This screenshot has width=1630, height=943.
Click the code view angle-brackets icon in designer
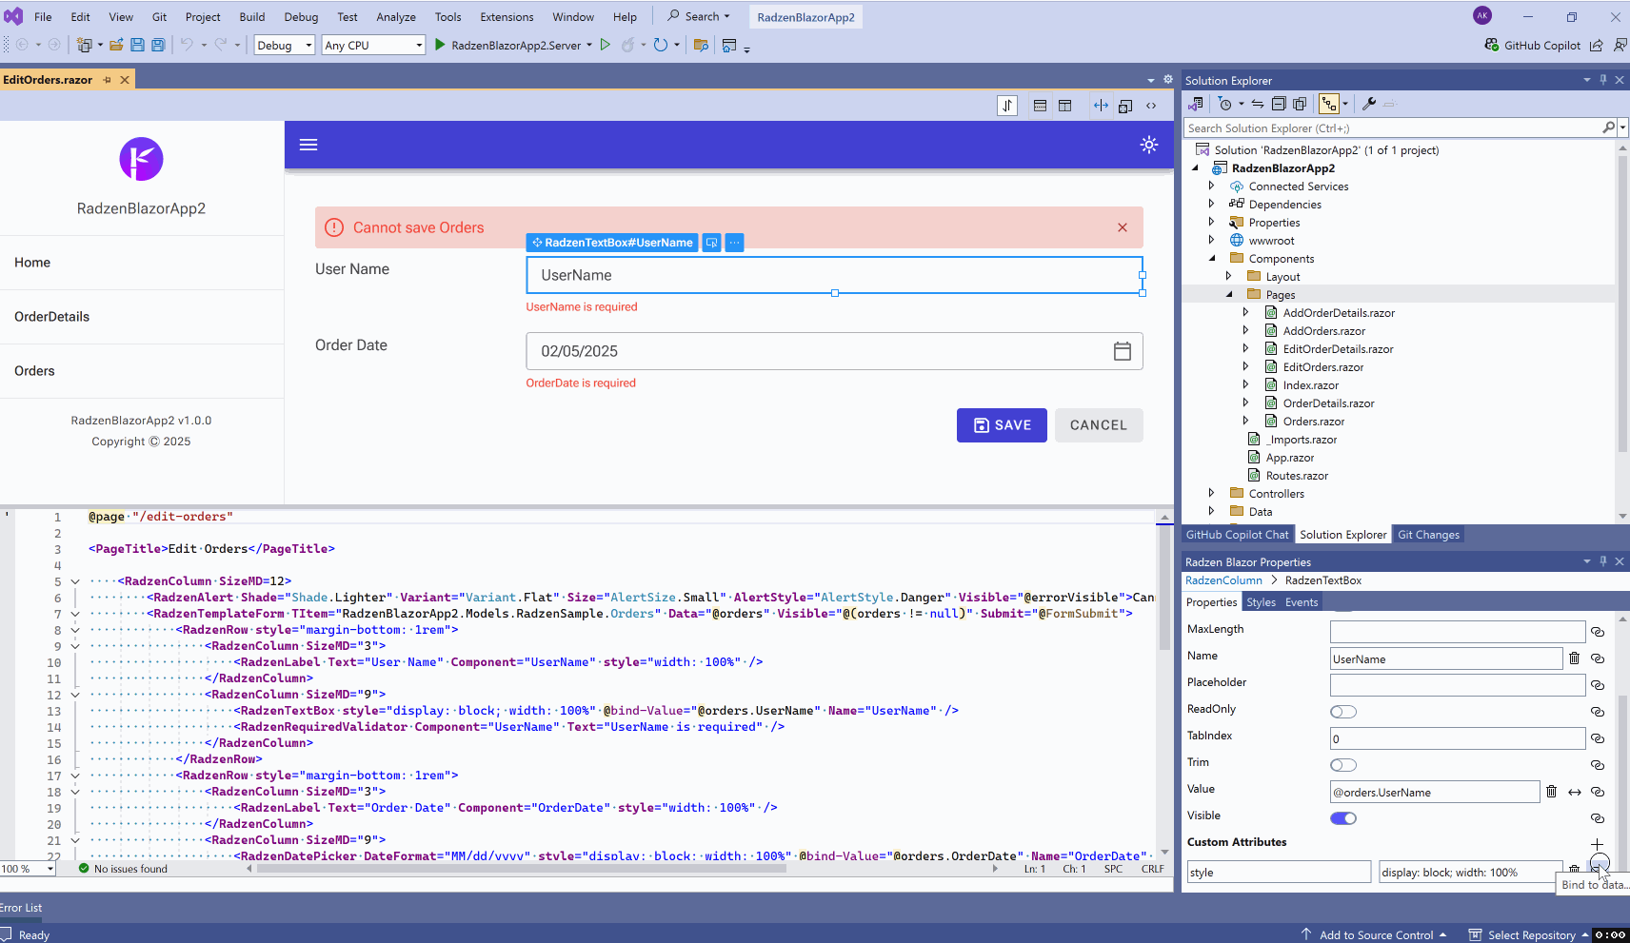click(1151, 106)
